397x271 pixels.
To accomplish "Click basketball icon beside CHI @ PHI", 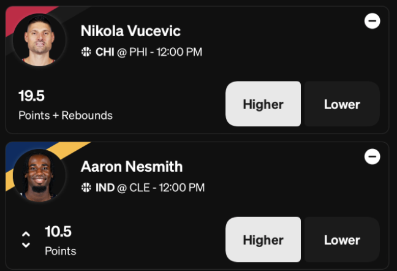I will [86, 52].
